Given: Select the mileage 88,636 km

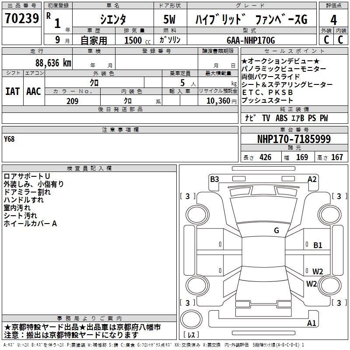Looking at the screenshot, I should coord(53,63).
